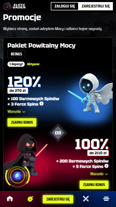Click yellow ZAREJESTRUJ SIĘ button in bottom bar
This screenshot has width=116, height=207.
[58, 199]
